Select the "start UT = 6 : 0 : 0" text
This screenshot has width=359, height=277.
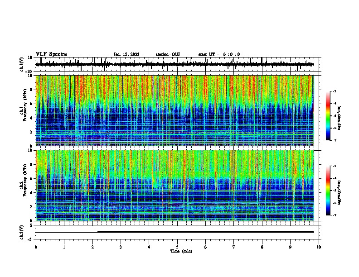tap(219, 54)
